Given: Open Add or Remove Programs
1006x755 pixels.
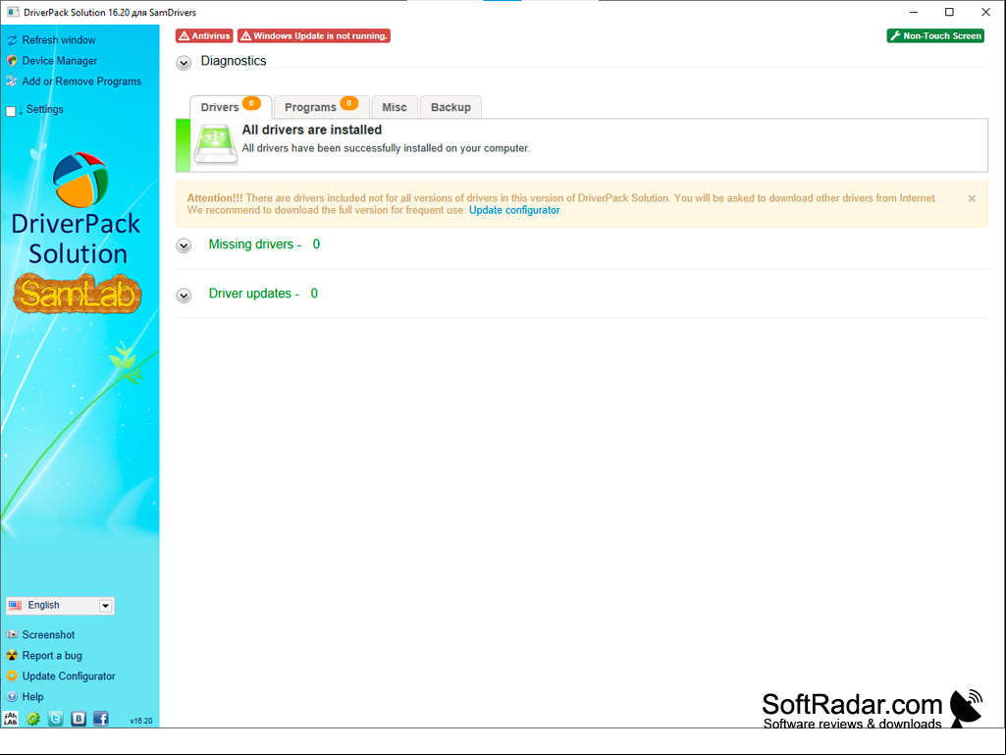Looking at the screenshot, I should (74, 81).
